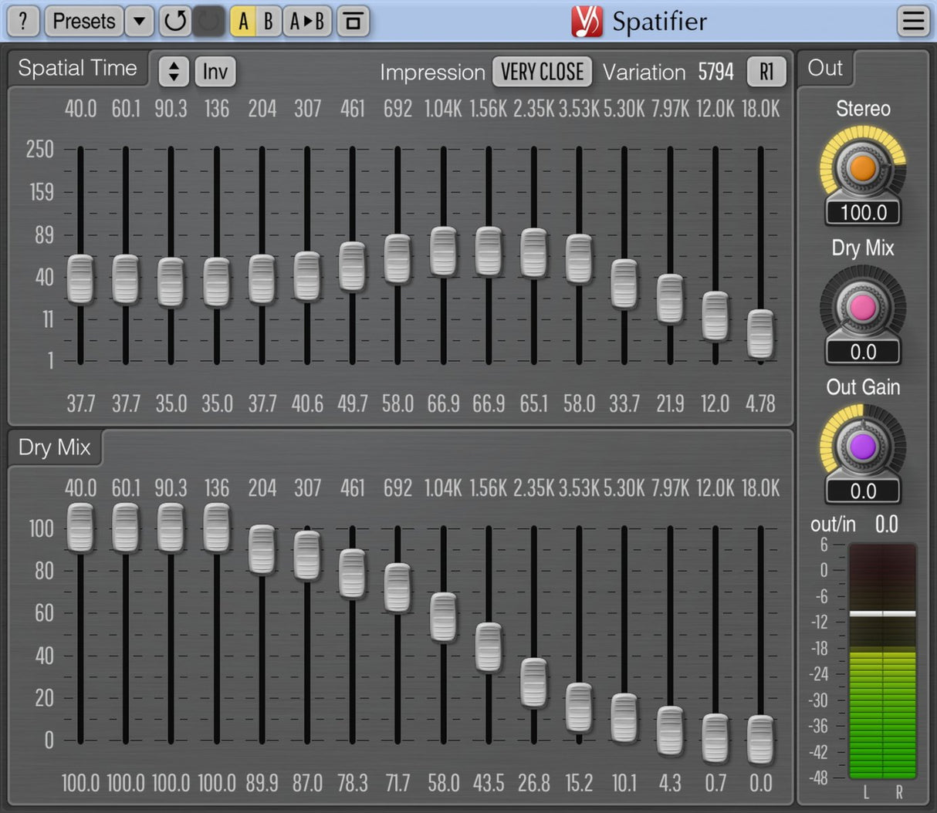The height and width of the screenshot is (813, 937).
Task: Select the Dry Mix panel tab
Action: 55,447
